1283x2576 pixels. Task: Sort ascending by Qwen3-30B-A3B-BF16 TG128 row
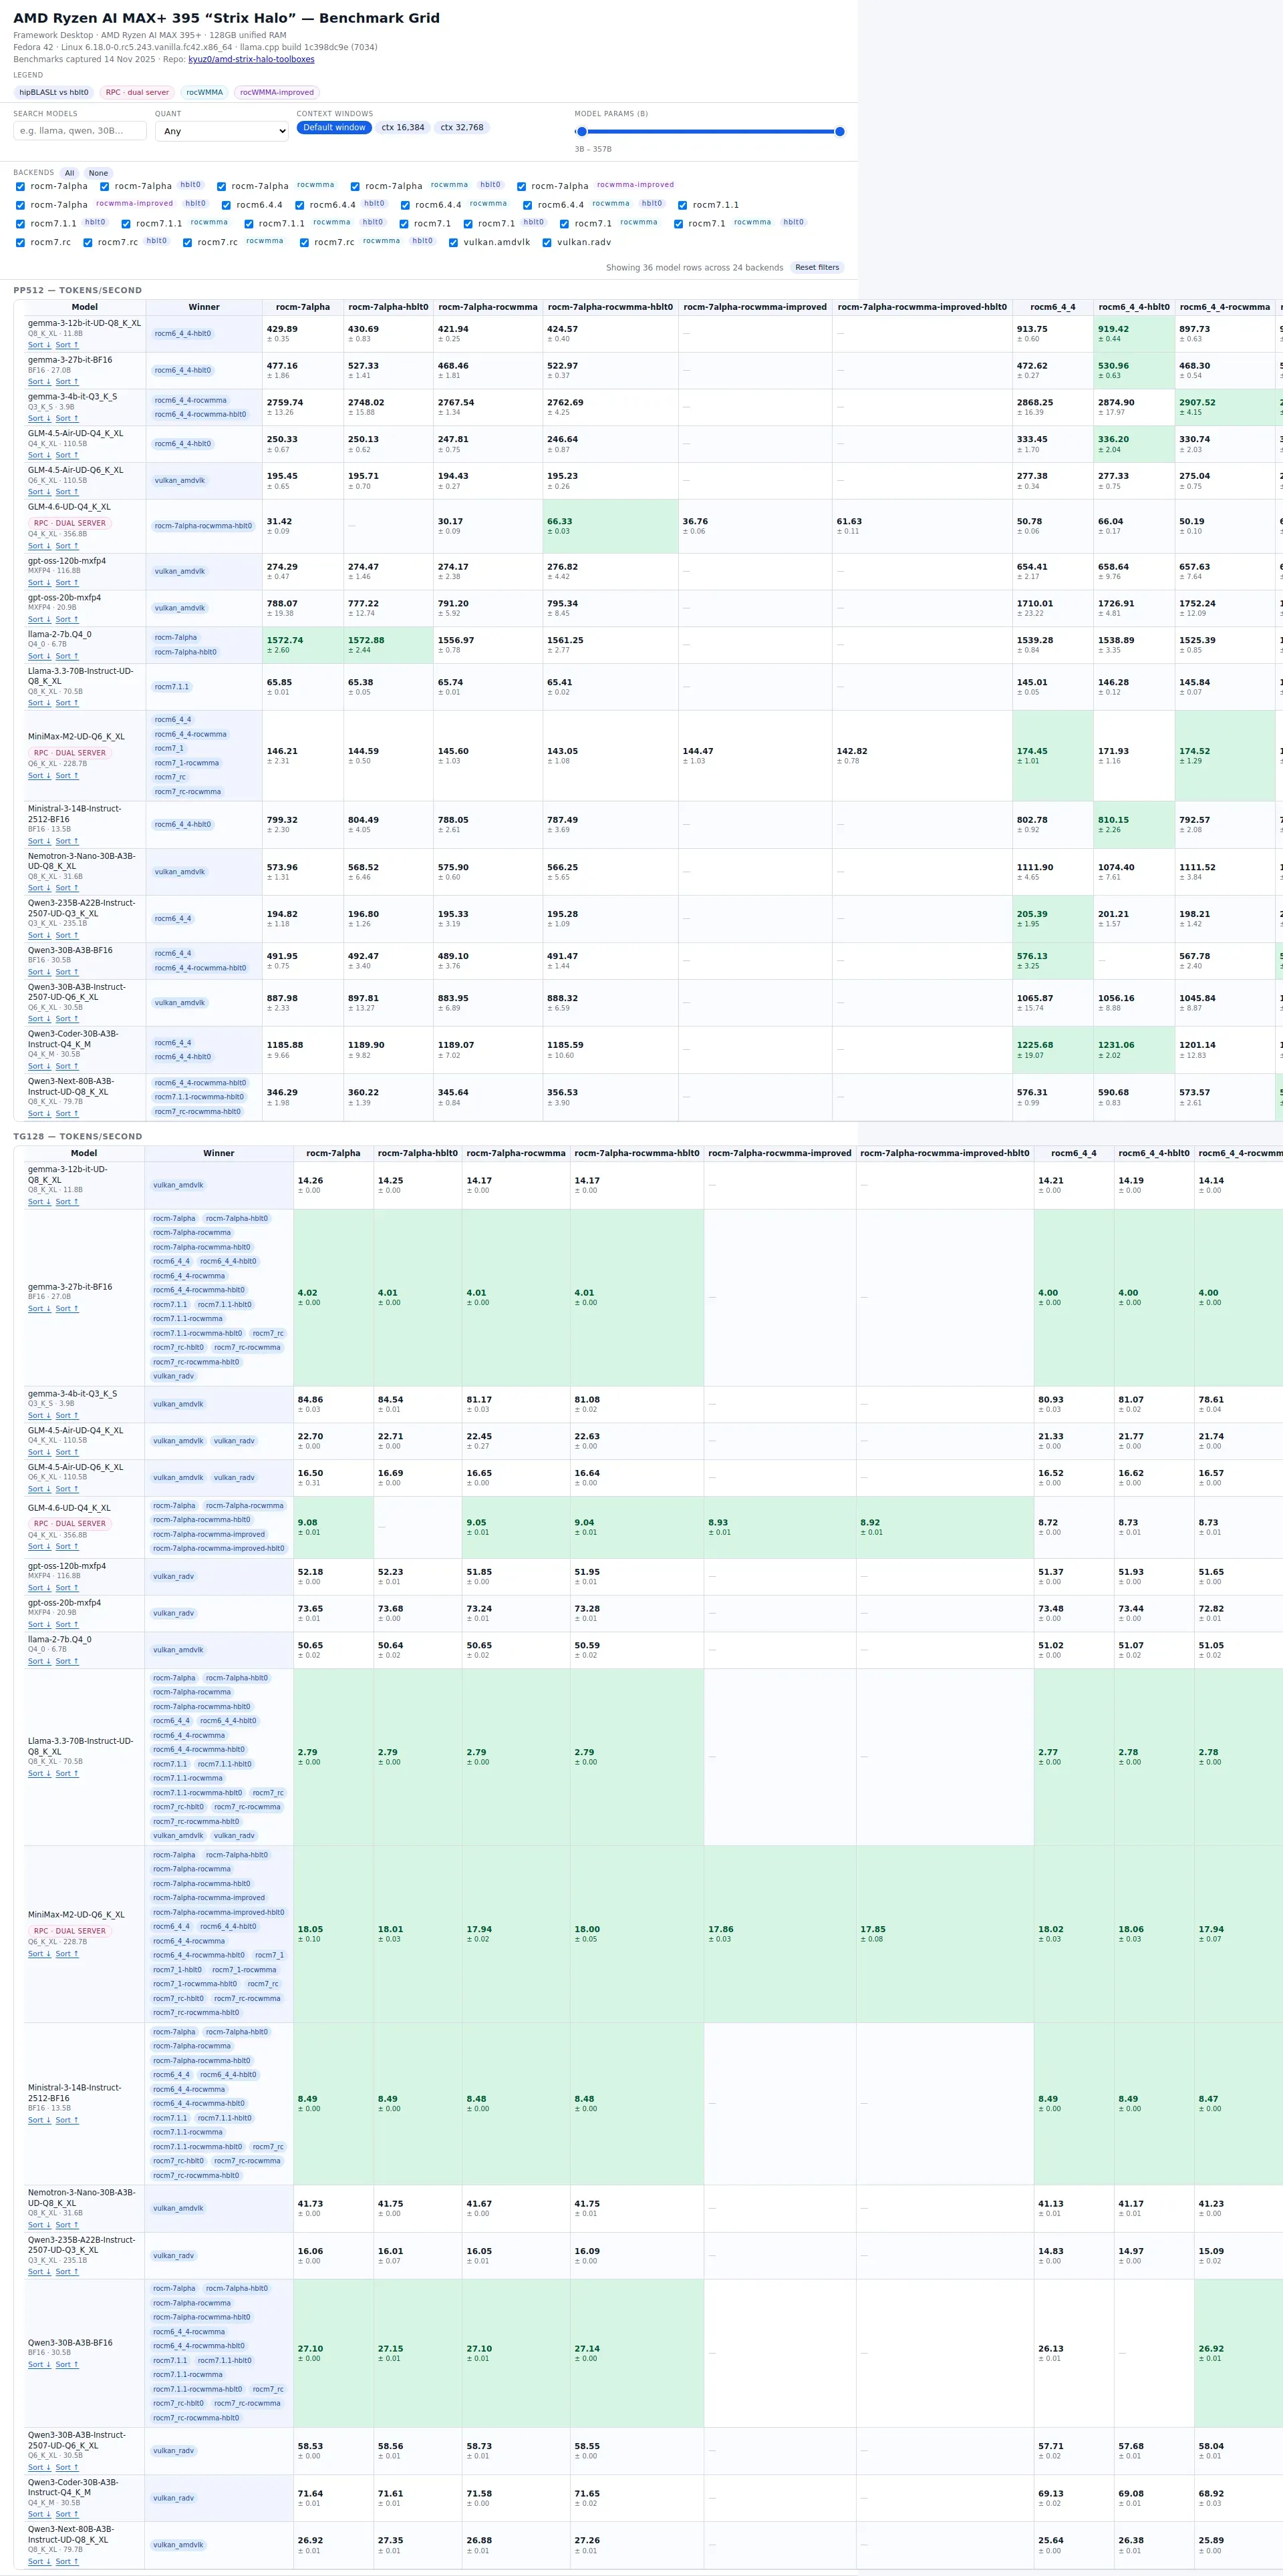[x=66, y=2364]
